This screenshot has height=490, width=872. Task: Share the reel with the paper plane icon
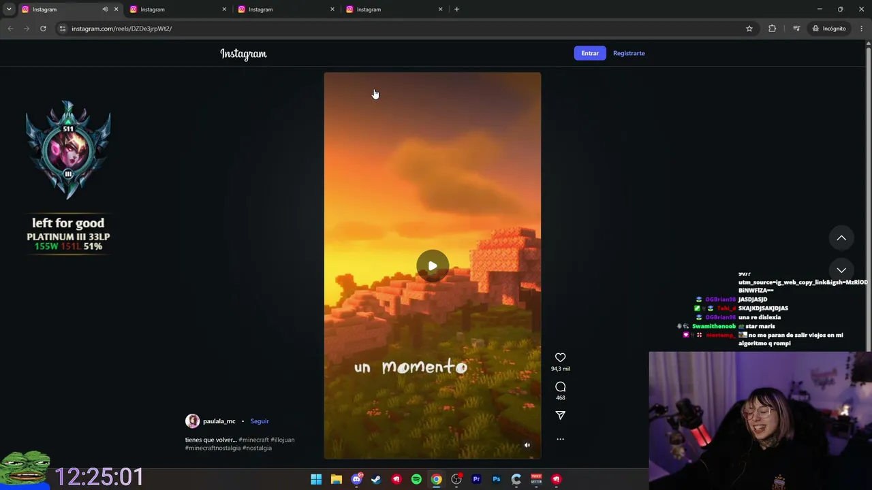[x=560, y=415]
